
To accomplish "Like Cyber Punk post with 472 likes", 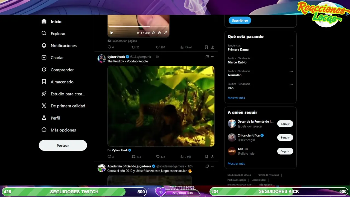I will point(160,157).
